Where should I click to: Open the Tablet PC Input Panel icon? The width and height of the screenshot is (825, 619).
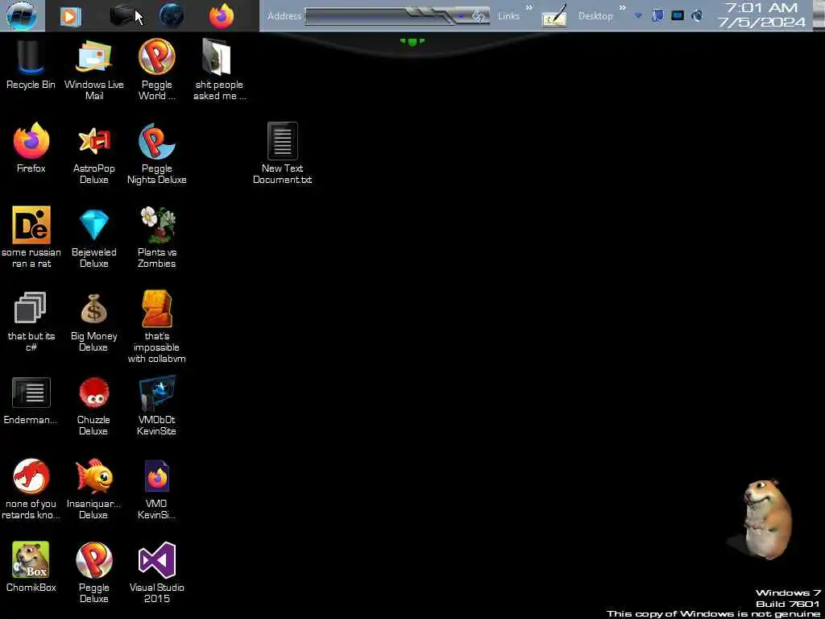[554, 16]
